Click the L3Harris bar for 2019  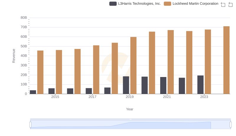pos(126,85)
